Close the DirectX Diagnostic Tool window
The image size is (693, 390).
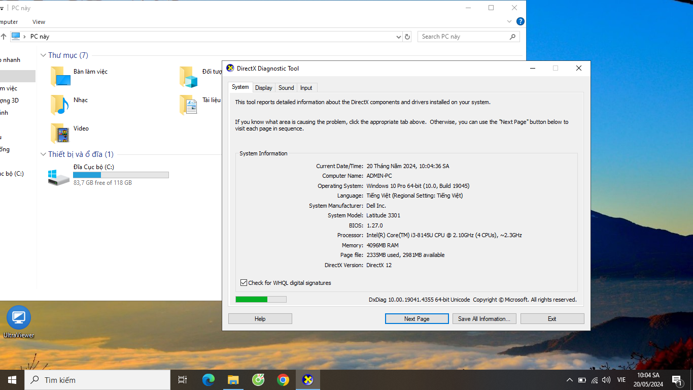(x=578, y=68)
